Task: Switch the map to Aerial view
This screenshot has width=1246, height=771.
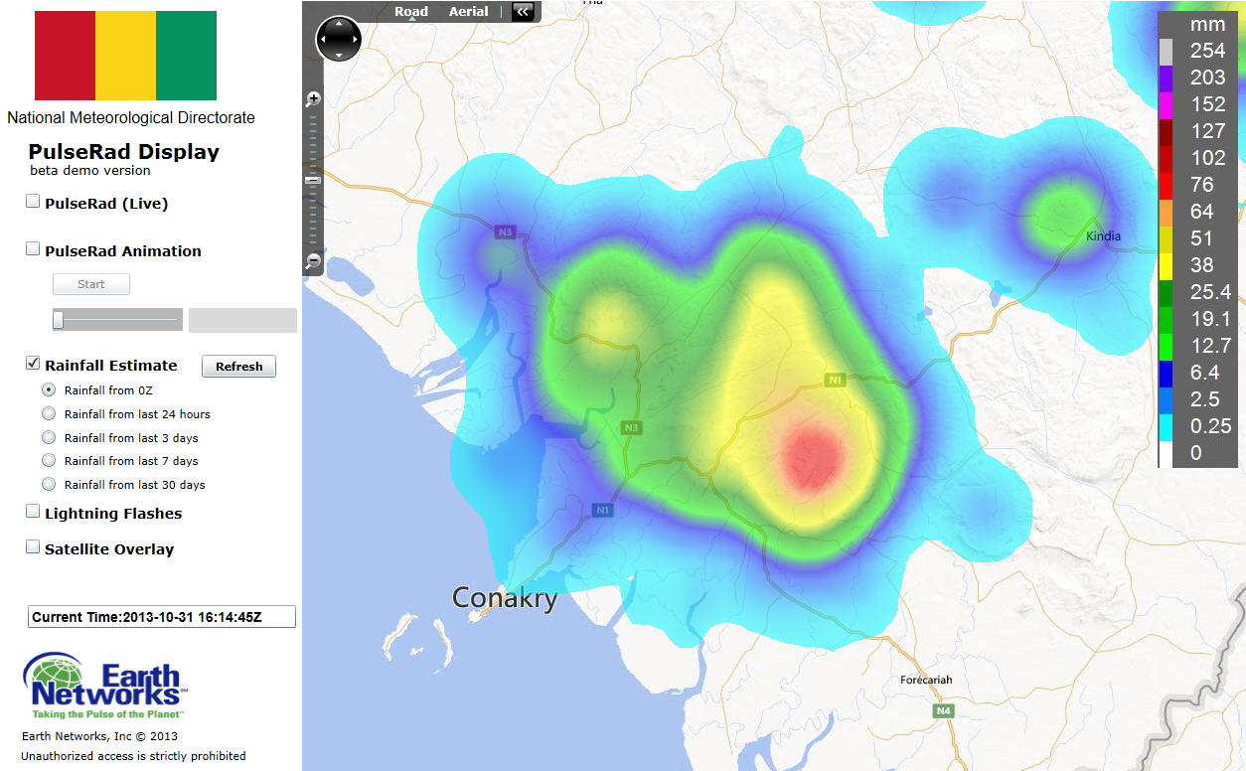Action: [x=468, y=12]
